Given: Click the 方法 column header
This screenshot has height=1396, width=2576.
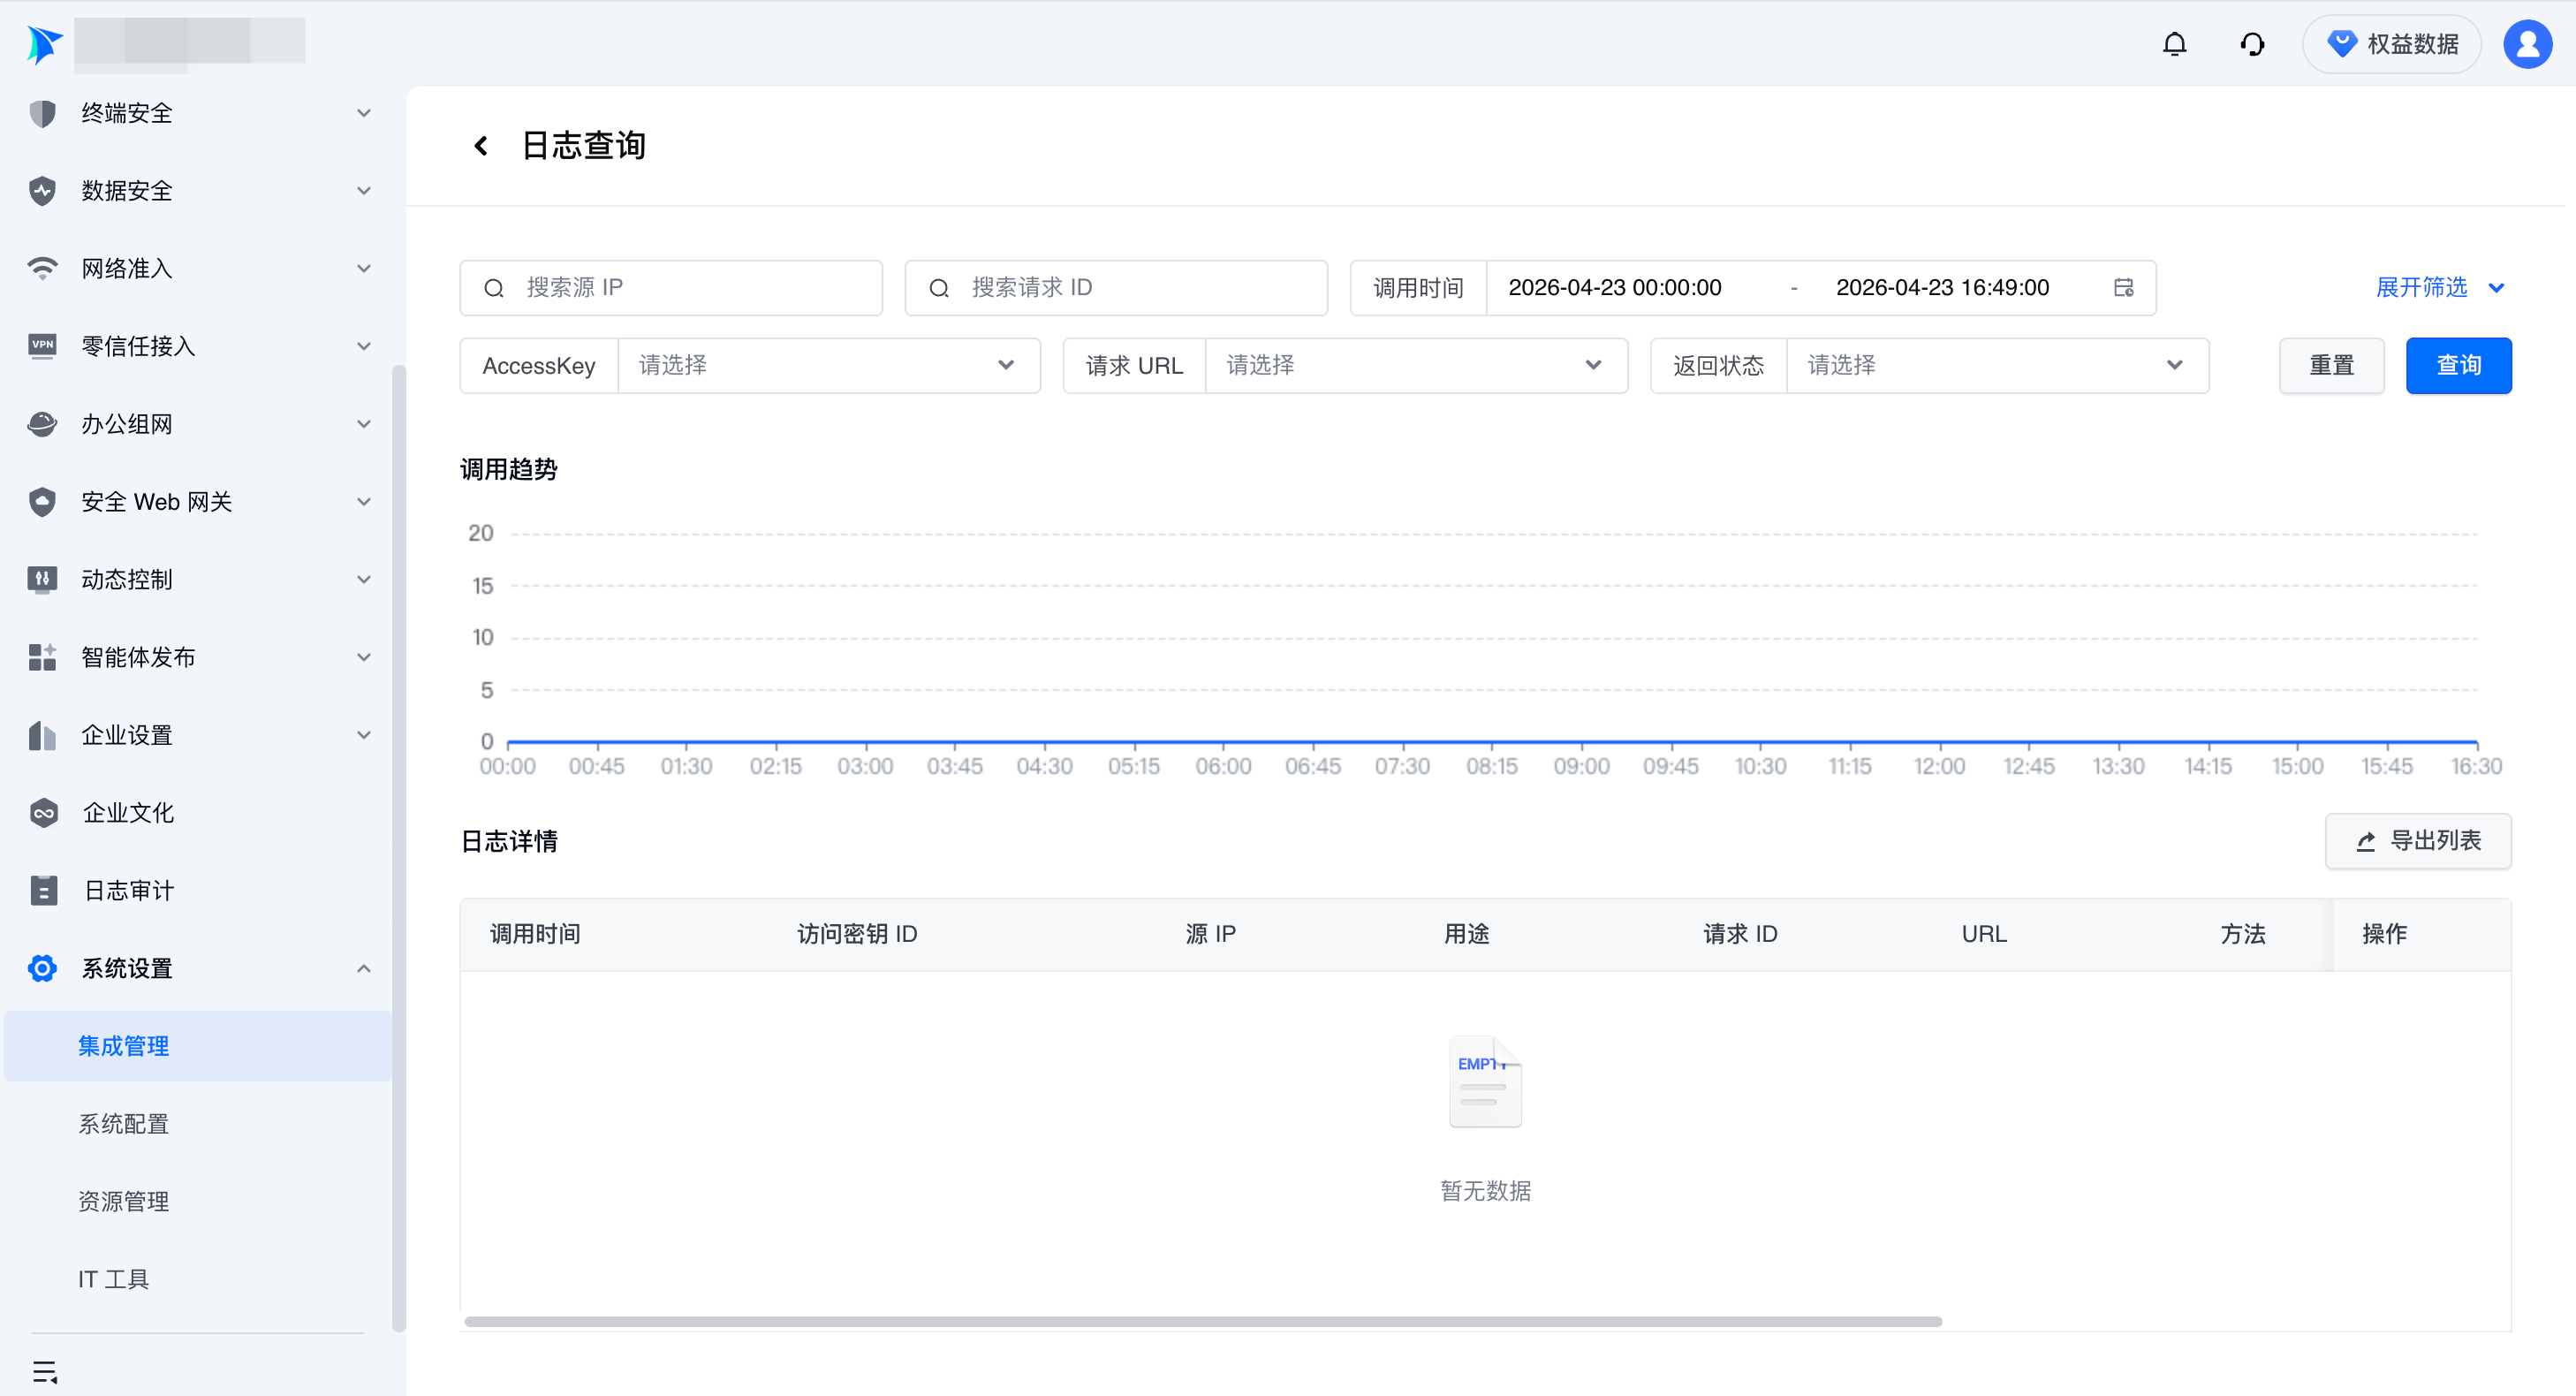Looking at the screenshot, I should pyautogui.click(x=2243, y=934).
